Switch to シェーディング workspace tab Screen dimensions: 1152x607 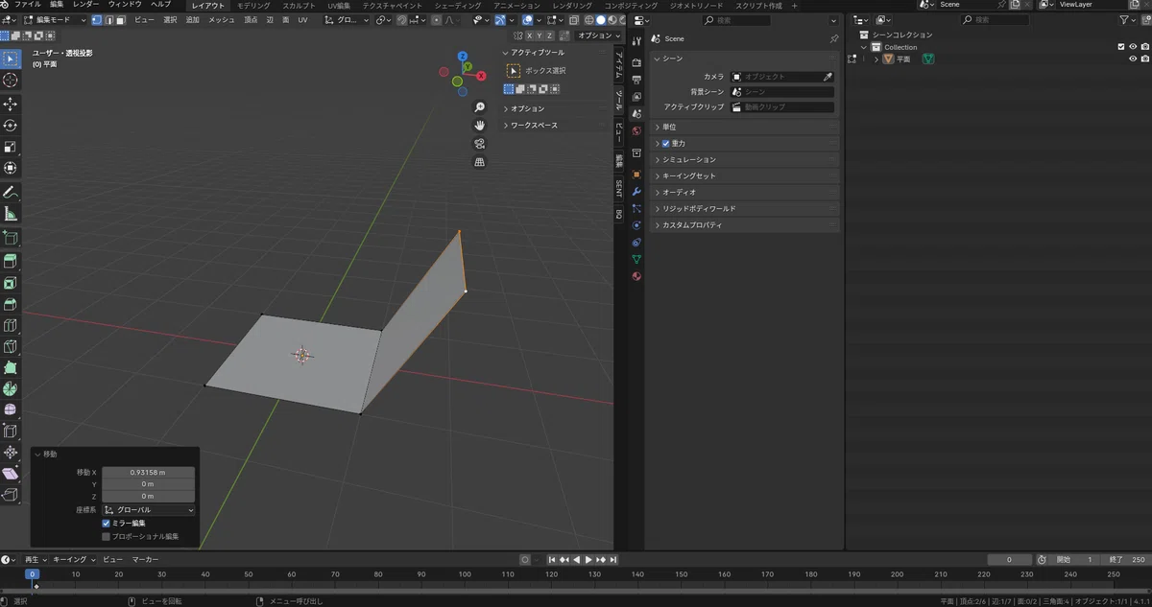458,6
